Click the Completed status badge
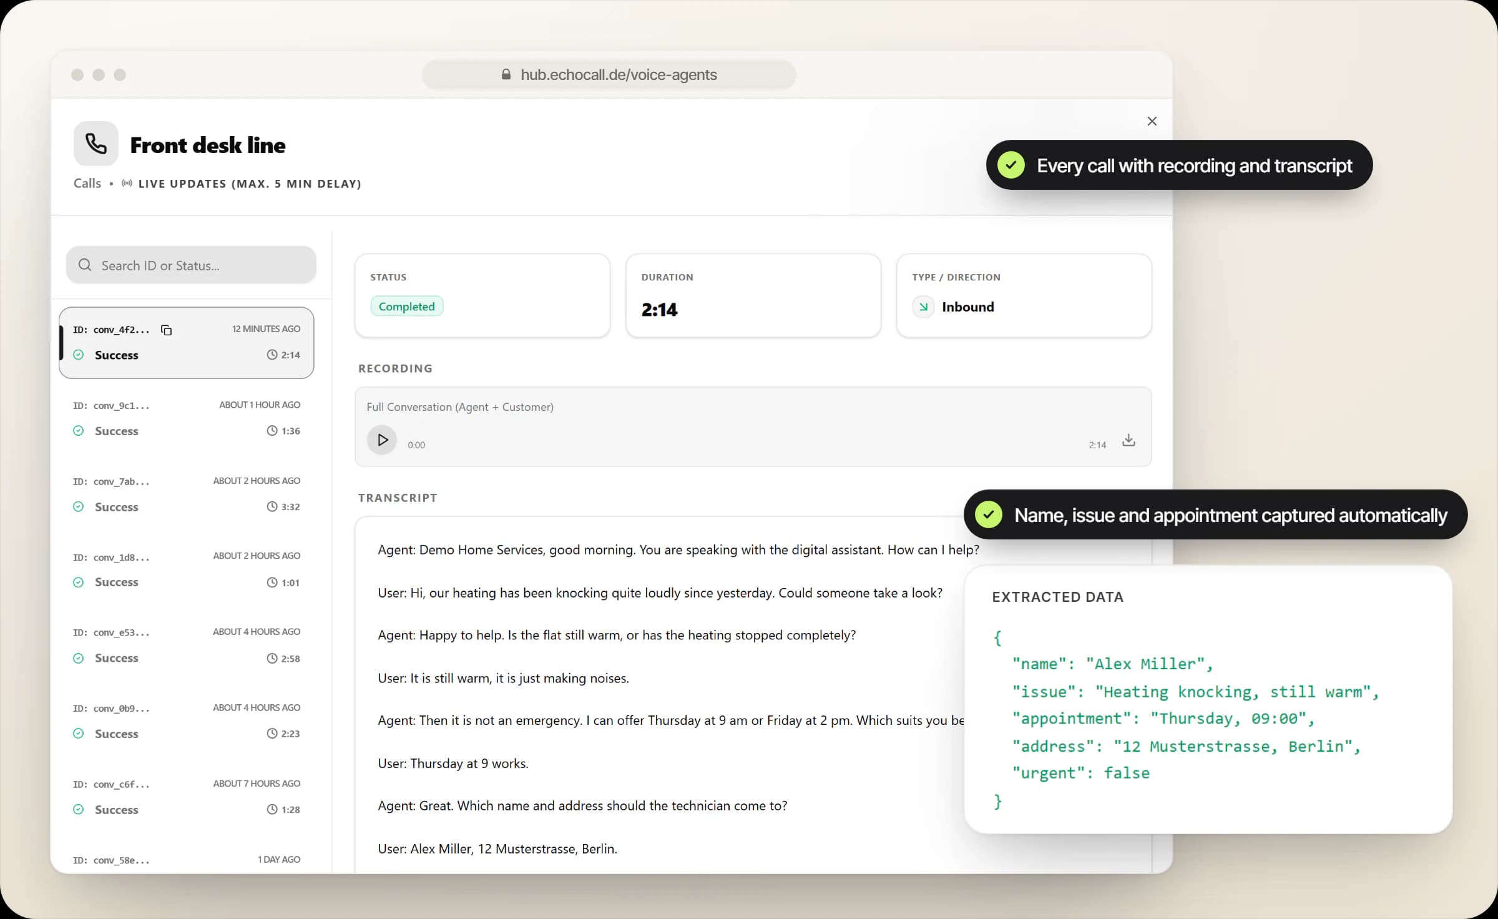The image size is (1498, 919). pos(407,307)
